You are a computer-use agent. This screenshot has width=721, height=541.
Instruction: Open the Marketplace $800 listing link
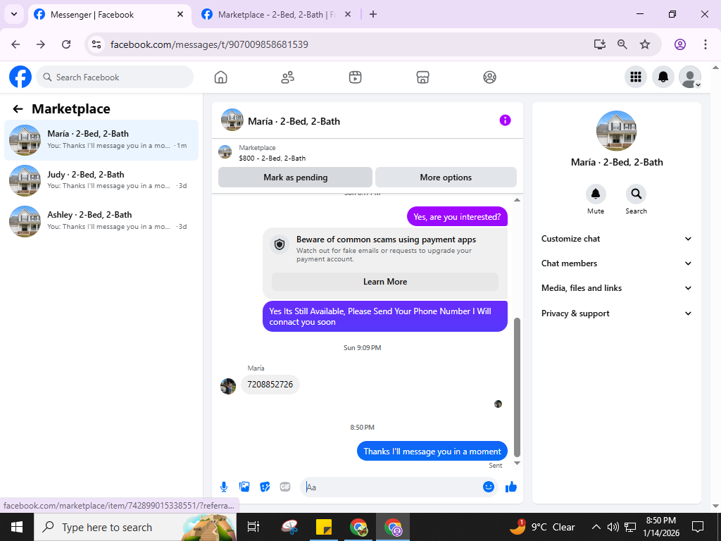(272, 153)
